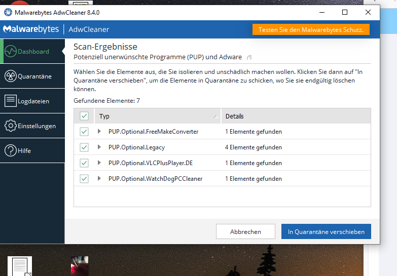Uncheck the PUP.Optional.WatchDogPCCleaner checkbox
Viewport: 397px width, 276px height.
click(84, 179)
